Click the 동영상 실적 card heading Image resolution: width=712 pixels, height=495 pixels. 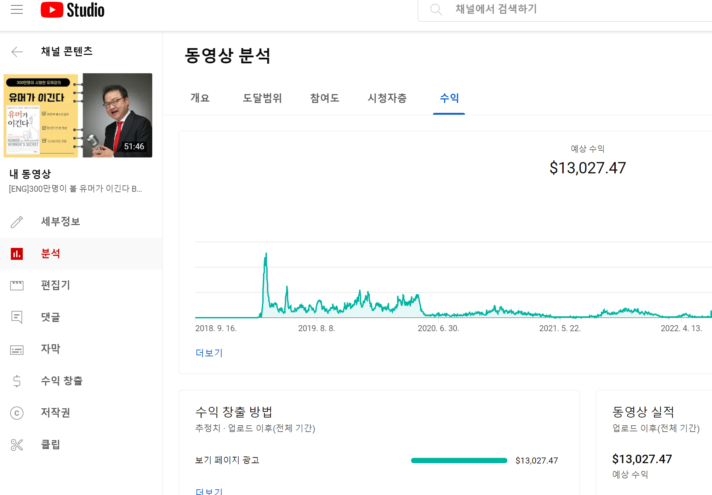point(643,412)
